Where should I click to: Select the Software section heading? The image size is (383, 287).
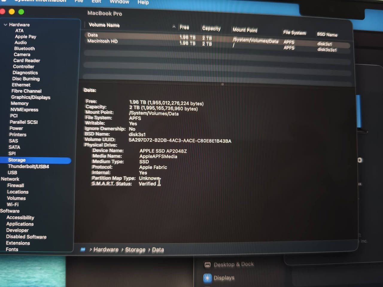pos(10,211)
